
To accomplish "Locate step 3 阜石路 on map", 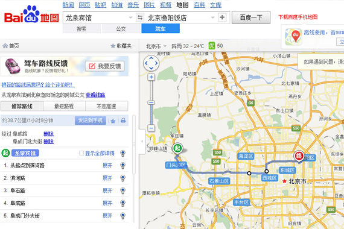I will coord(123,190).
